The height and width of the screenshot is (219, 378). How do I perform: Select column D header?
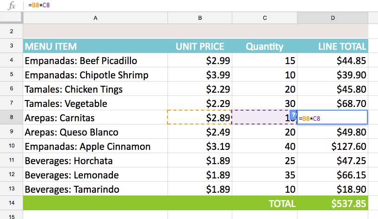point(333,18)
